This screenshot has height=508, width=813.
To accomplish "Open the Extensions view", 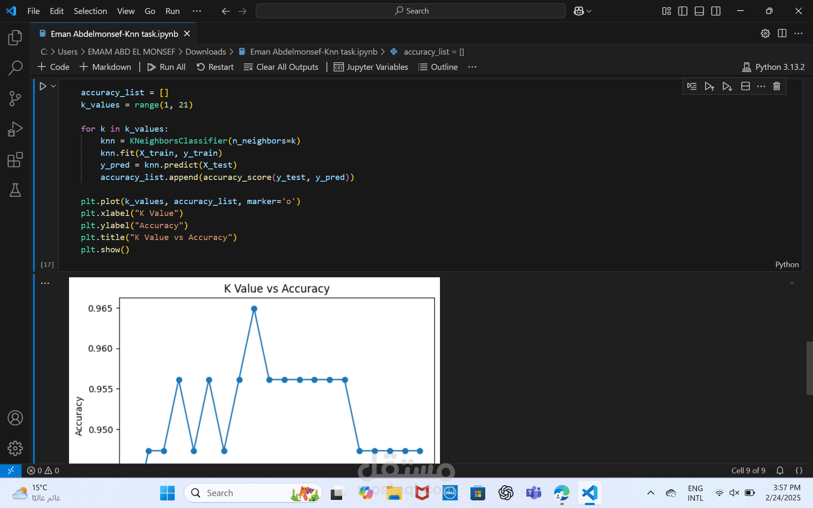I will click(x=15, y=160).
